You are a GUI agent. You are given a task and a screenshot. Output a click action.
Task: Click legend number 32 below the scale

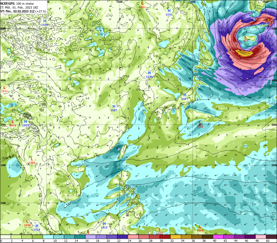(172, 241)
